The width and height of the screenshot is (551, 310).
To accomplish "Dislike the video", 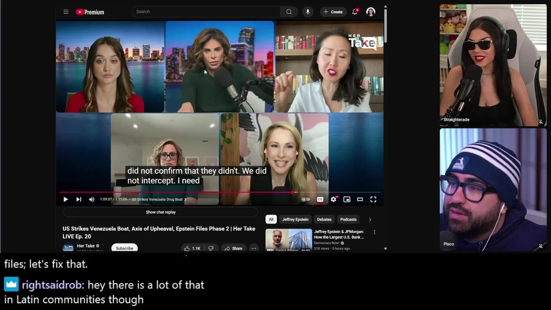I will tap(211, 248).
